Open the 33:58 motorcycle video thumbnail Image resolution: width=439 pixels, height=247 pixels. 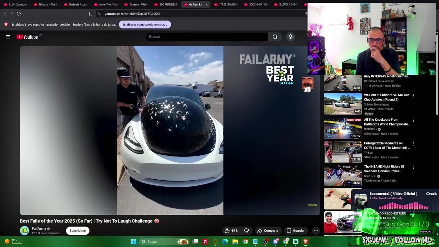pos(343,83)
